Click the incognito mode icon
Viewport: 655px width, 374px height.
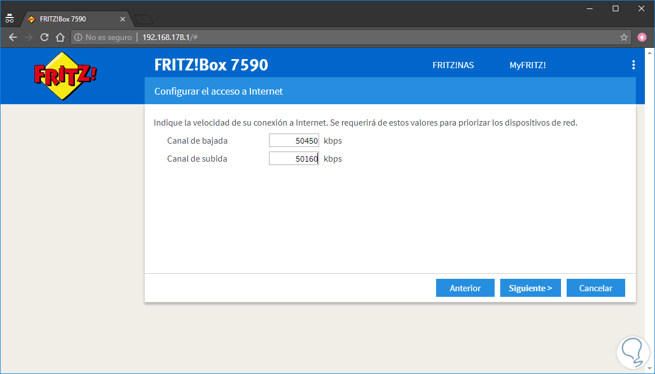click(10, 19)
